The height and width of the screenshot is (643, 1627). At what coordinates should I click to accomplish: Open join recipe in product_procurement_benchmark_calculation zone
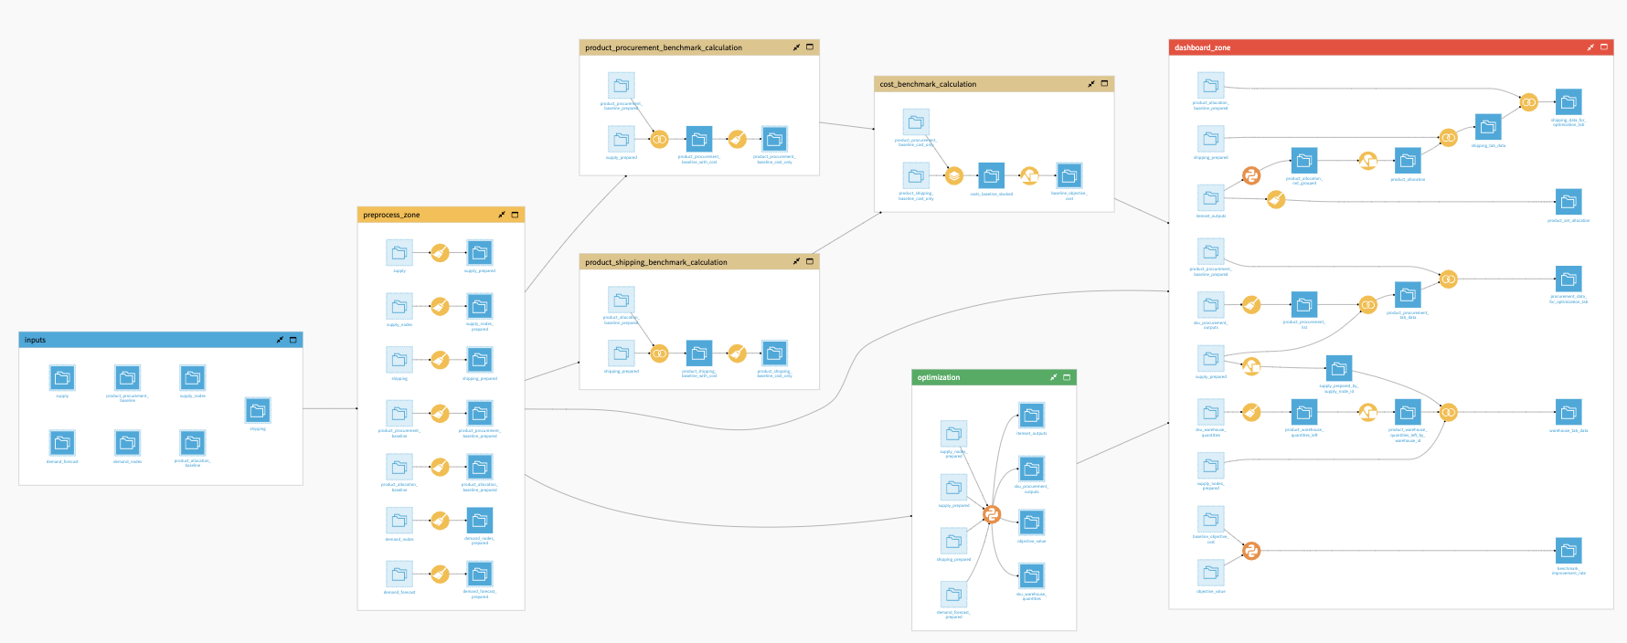[659, 139]
